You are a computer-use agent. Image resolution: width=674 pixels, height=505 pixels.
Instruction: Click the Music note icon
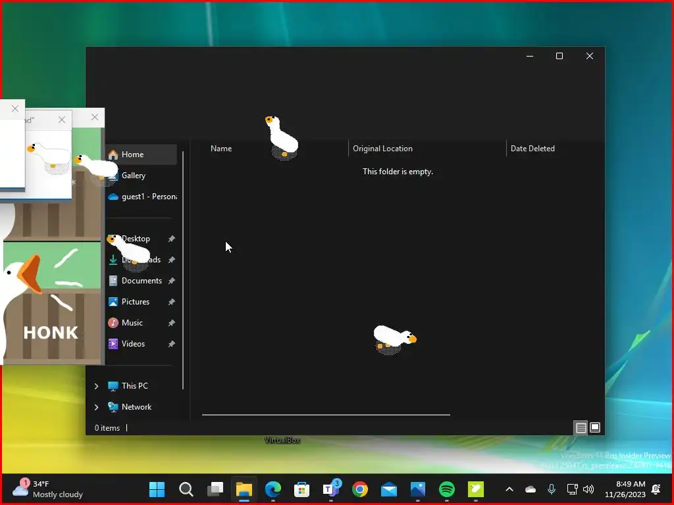coord(113,323)
